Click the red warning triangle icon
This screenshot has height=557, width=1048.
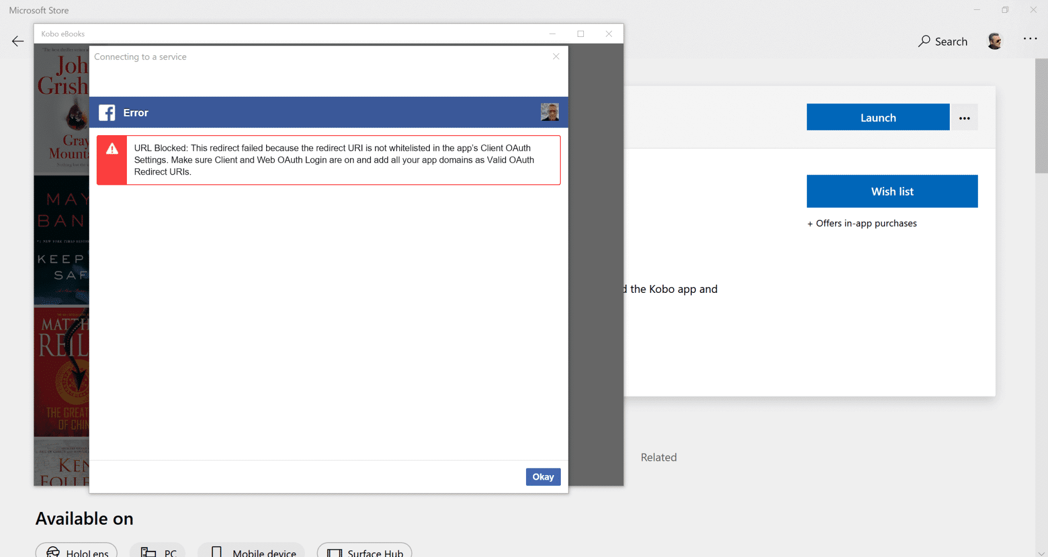(x=112, y=149)
